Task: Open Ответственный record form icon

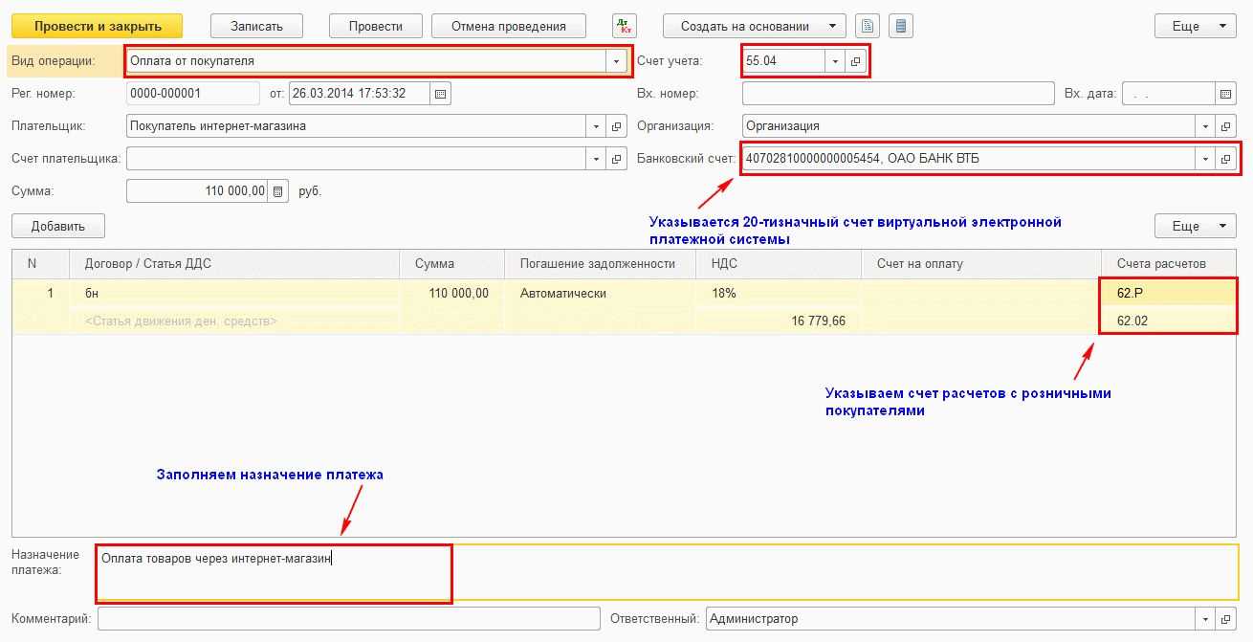Action: pos(1226,619)
